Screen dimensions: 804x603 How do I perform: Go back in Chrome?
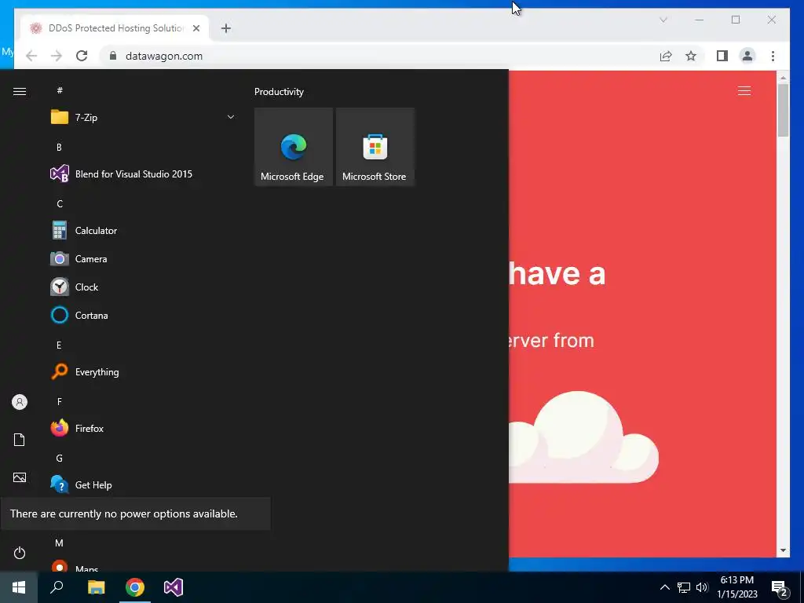31,56
